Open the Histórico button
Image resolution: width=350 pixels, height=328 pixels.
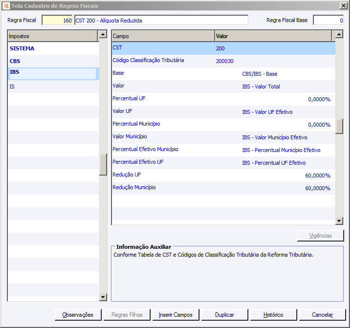tap(273, 315)
